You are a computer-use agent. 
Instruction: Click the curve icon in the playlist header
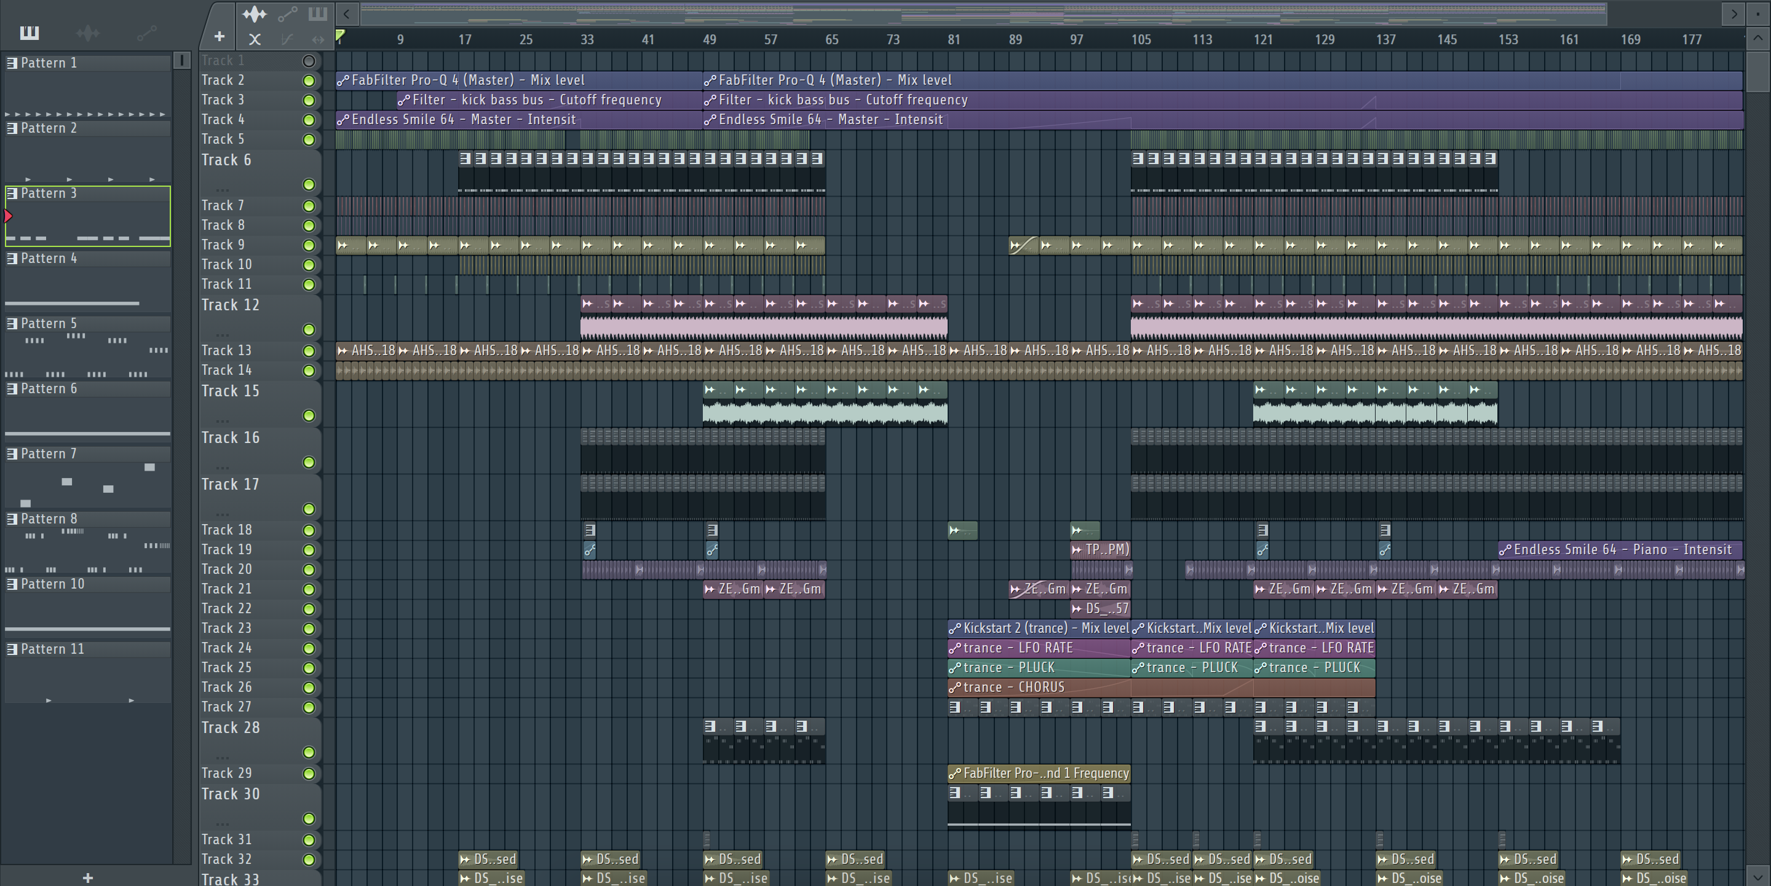[287, 39]
